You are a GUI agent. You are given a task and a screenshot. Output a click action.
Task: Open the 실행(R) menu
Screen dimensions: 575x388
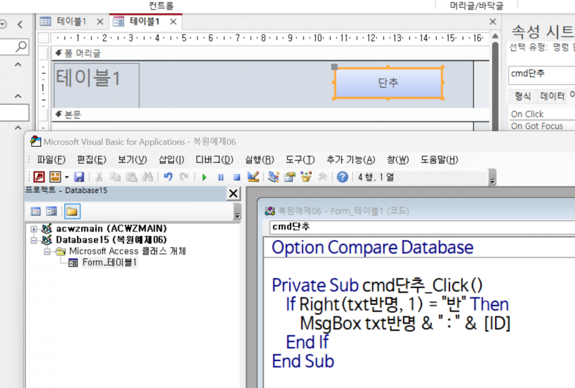point(259,160)
